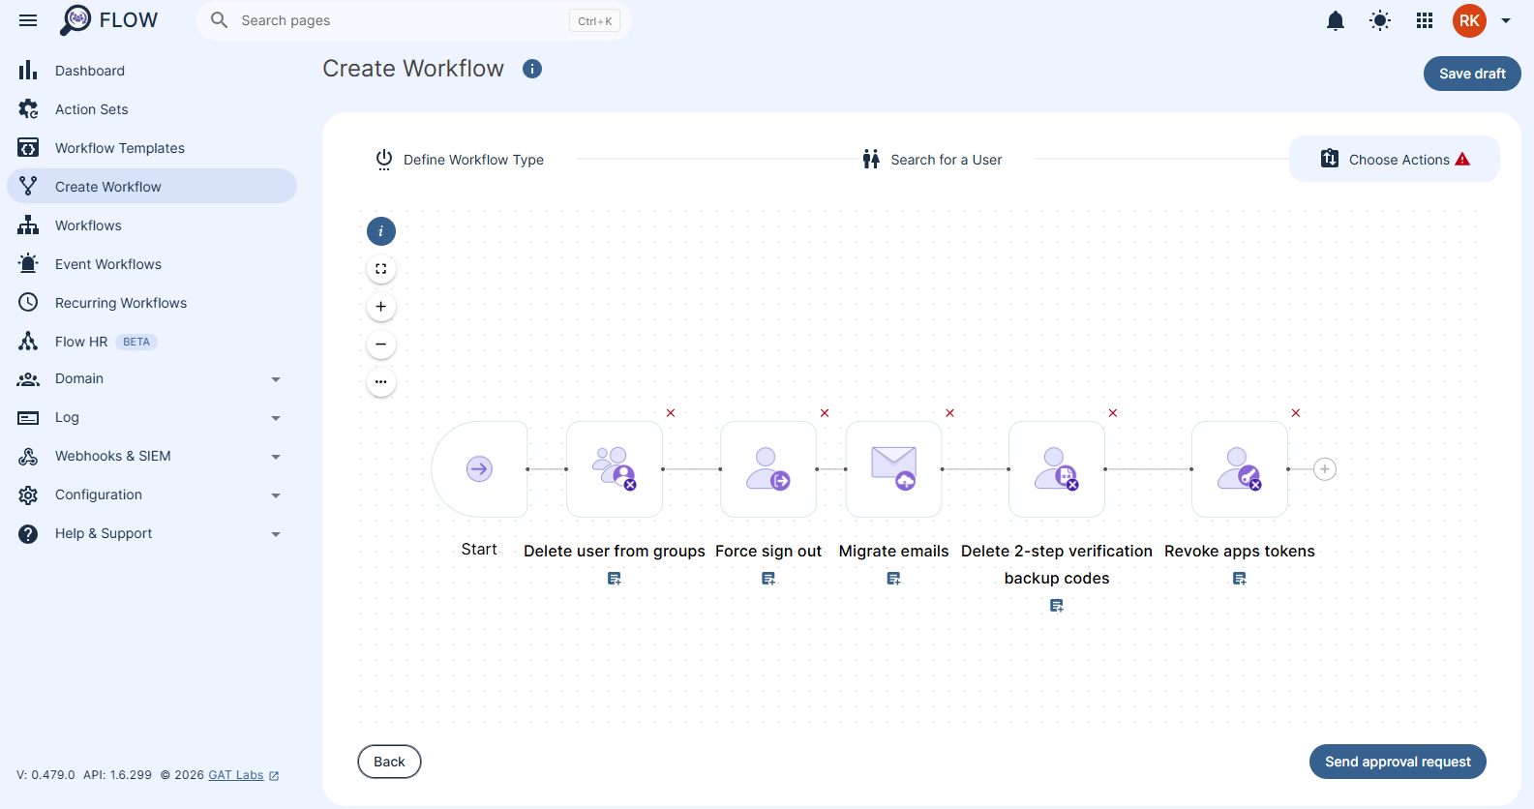Screen dimensions: 1534x809
Task: Expand the Log menu chevron
Action: tap(276, 418)
